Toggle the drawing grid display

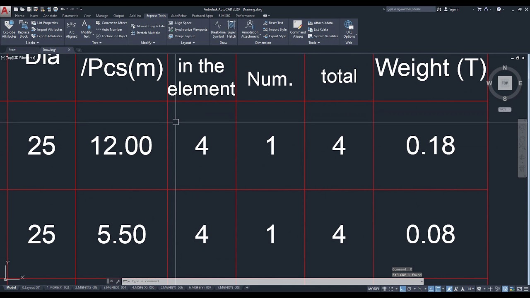point(384,289)
